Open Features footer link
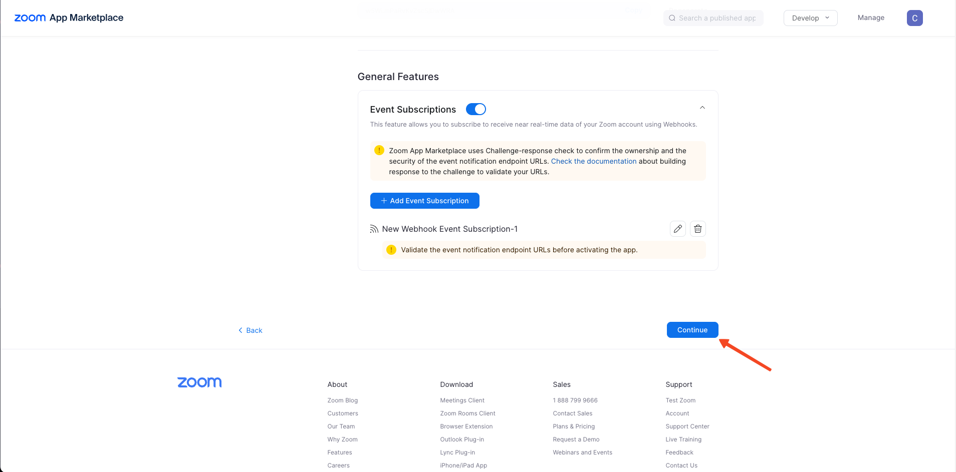Screen dimensions: 956x472 (x=340, y=452)
